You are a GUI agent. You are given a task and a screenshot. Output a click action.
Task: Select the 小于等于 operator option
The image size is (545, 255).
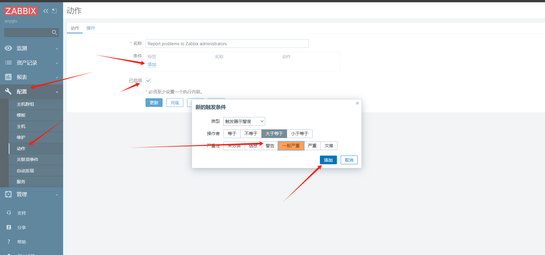coord(299,134)
